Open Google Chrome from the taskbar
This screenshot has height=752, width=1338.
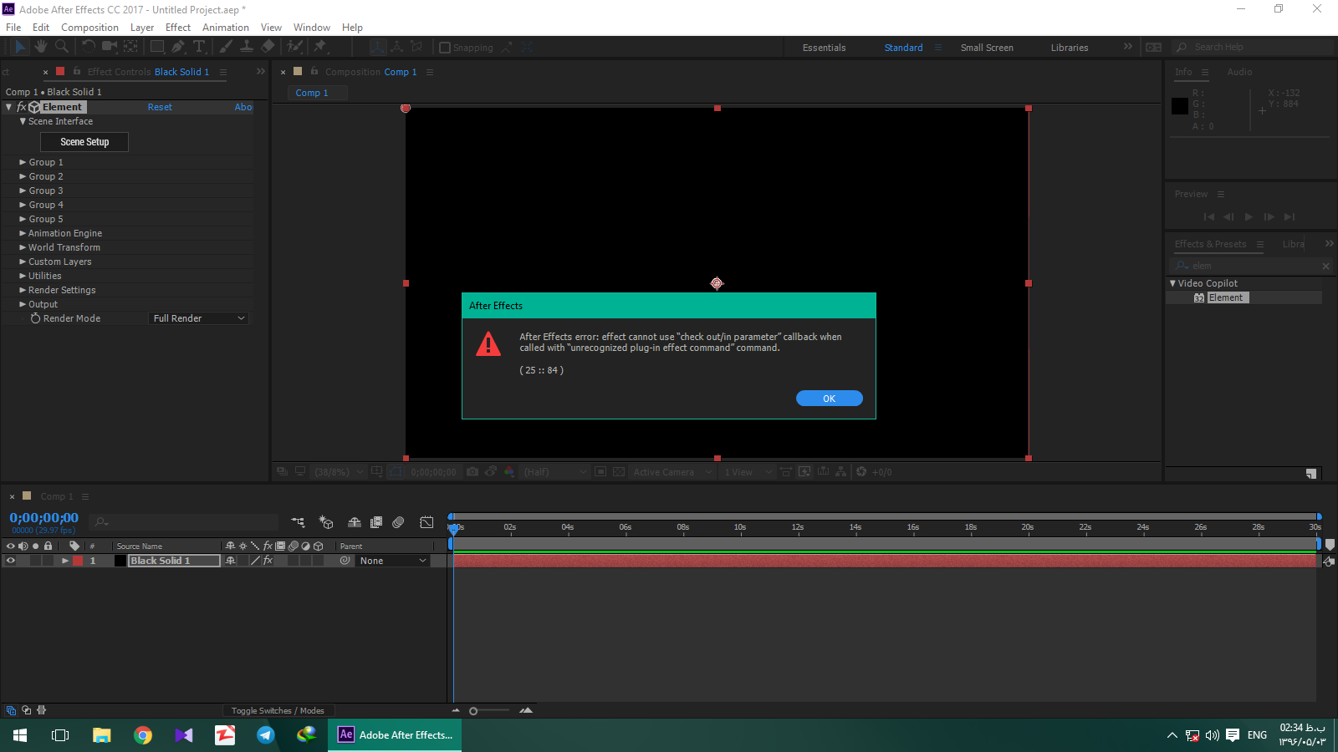coord(143,735)
